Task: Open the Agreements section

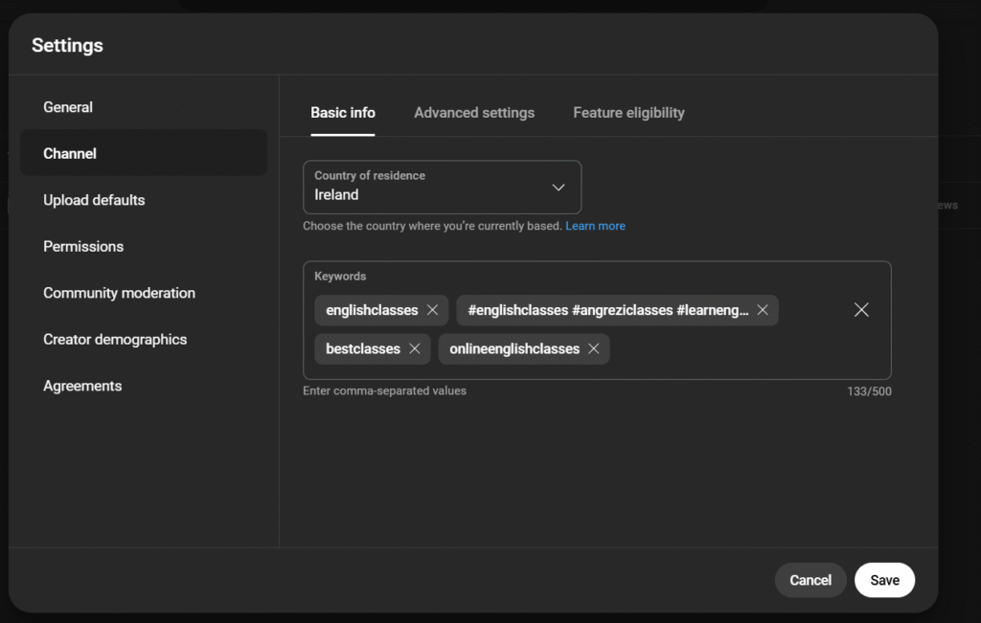Action: point(82,386)
